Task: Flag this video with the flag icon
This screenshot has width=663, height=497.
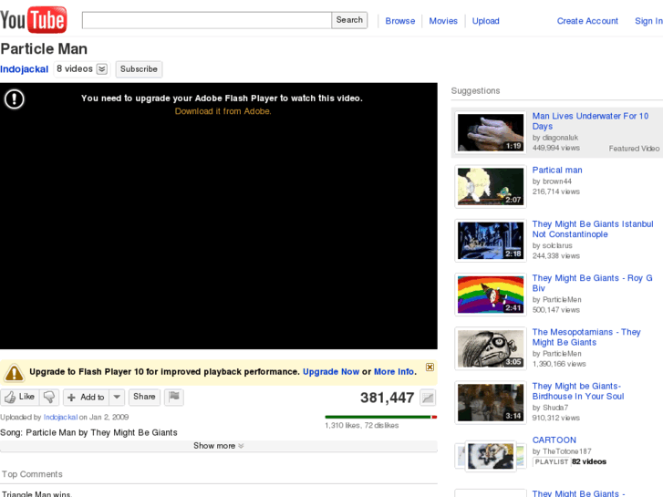Action: coord(173,398)
